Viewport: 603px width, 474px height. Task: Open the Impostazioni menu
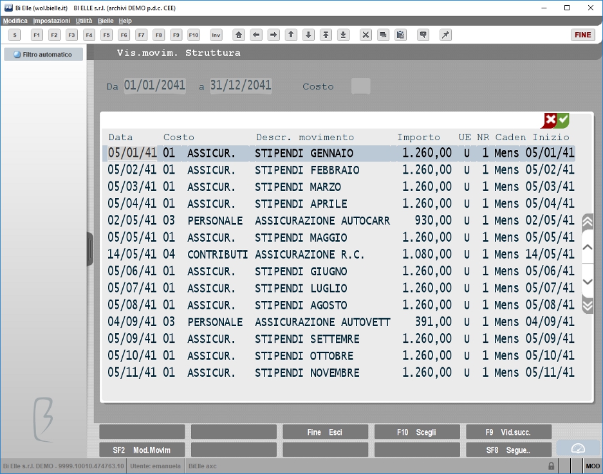pyautogui.click(x=51, y=21)
